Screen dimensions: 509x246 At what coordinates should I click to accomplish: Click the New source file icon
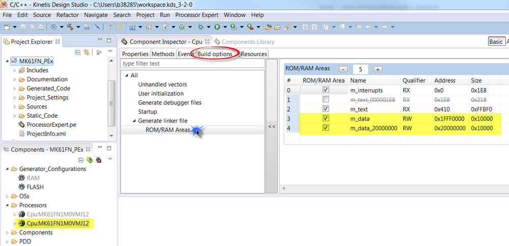click(x=166, y=27)
